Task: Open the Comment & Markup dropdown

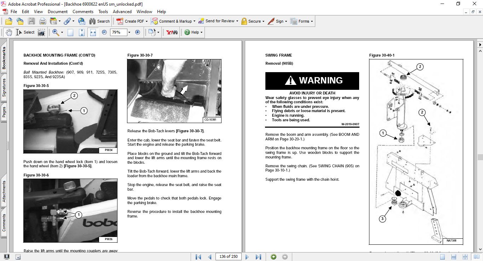Action: tap(195, 21)
